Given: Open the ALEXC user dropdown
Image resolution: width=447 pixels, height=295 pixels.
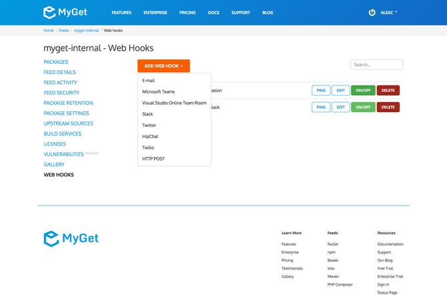Looking at the screenshot, I should (389, 13).
